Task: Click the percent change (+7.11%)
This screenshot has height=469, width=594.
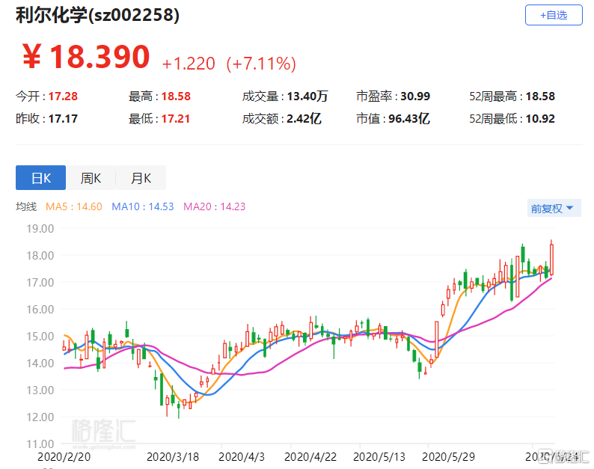Action: click(x=261, y=64)
